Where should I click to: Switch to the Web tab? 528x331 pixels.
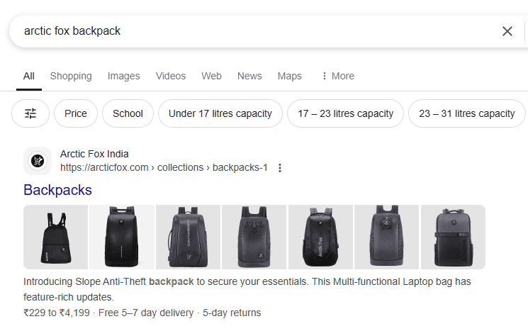211,76
